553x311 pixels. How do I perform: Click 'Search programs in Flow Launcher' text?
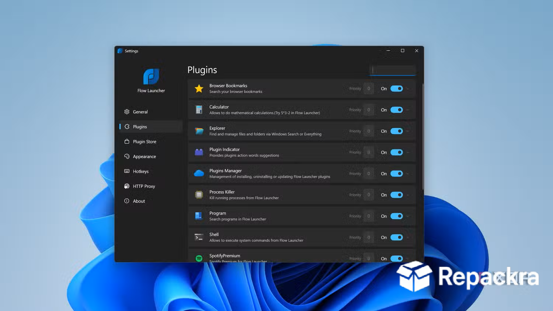[238, 219]
